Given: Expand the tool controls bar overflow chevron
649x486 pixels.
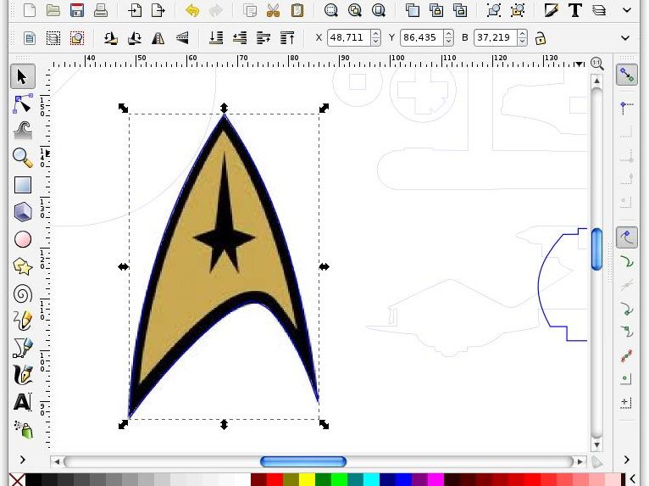Looking at the screenshot, I should click(x=625, y=37).
